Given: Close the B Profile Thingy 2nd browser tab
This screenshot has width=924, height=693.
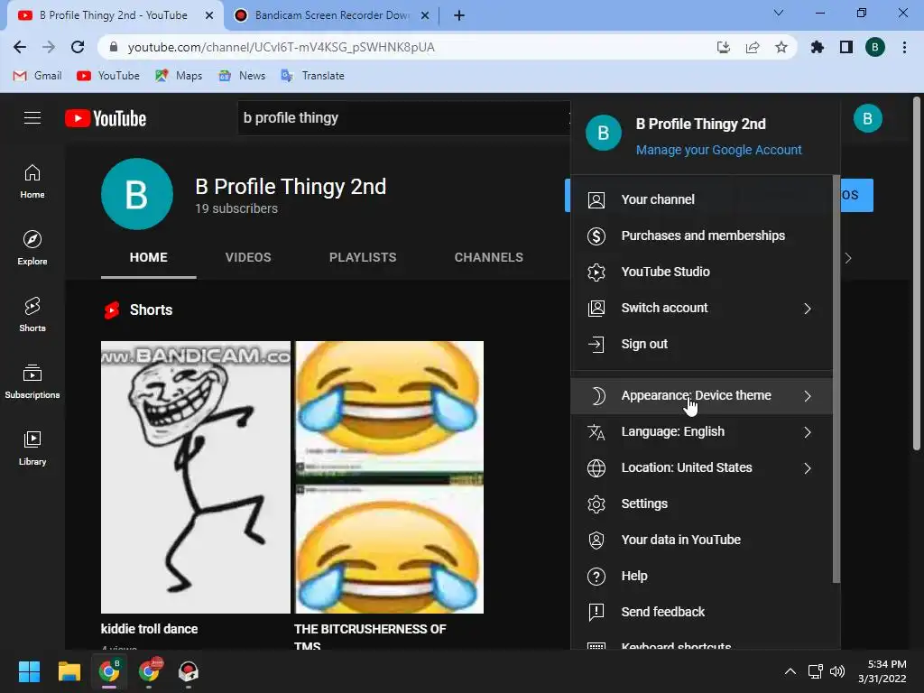Looking at the screenshot, I should (209, 15).
